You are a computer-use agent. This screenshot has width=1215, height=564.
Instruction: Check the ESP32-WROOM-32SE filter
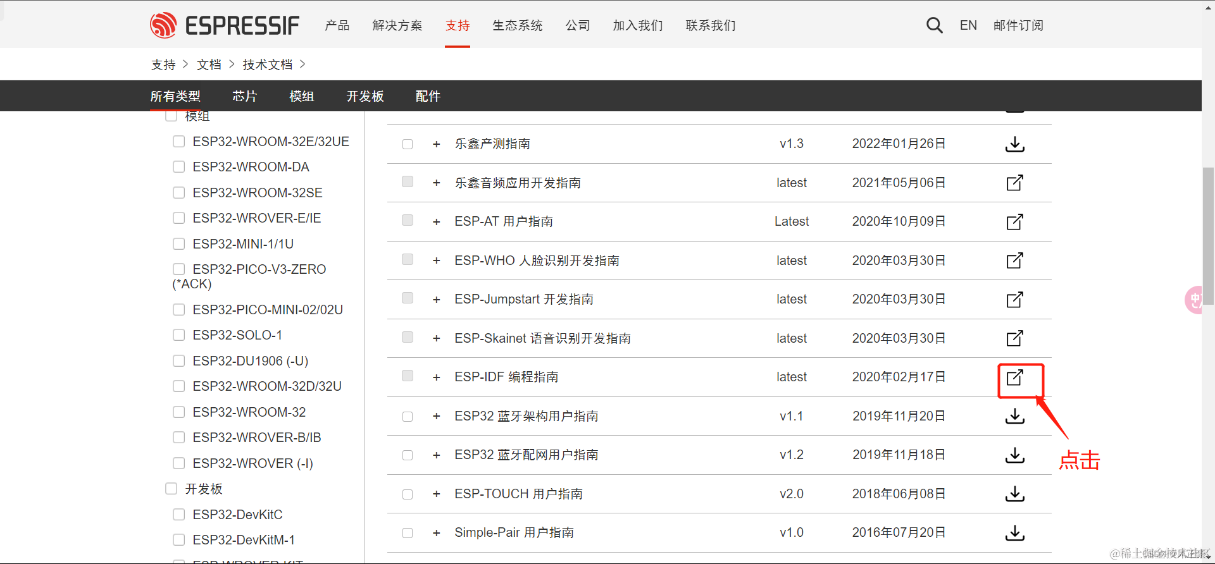click(179, 192)
